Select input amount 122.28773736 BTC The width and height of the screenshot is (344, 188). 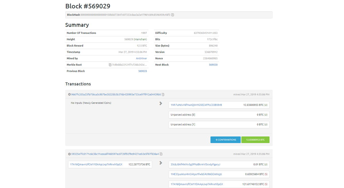(x=139, y=164)
